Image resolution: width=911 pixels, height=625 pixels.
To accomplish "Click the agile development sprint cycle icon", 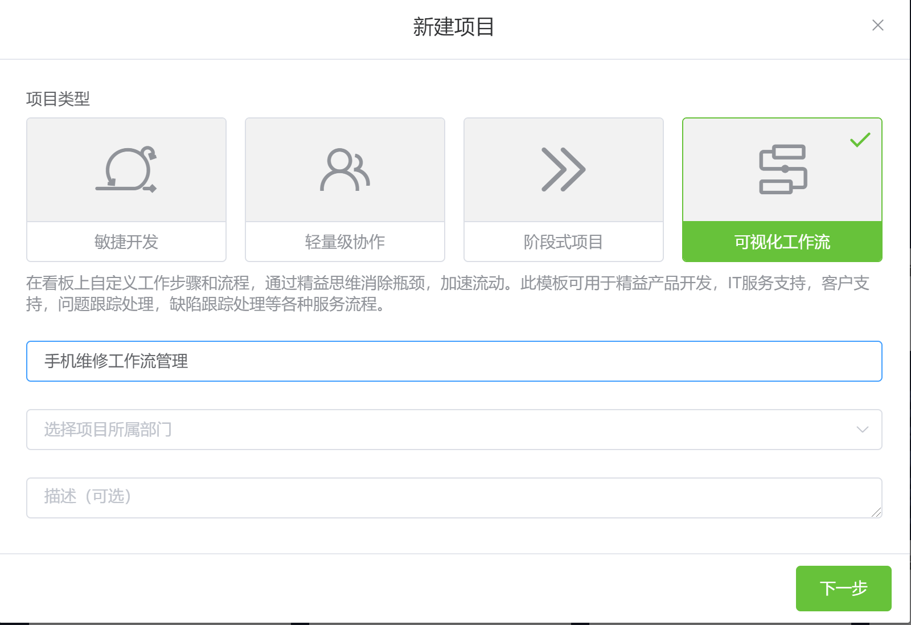I will pyautogui.click(x=126, y=169).
